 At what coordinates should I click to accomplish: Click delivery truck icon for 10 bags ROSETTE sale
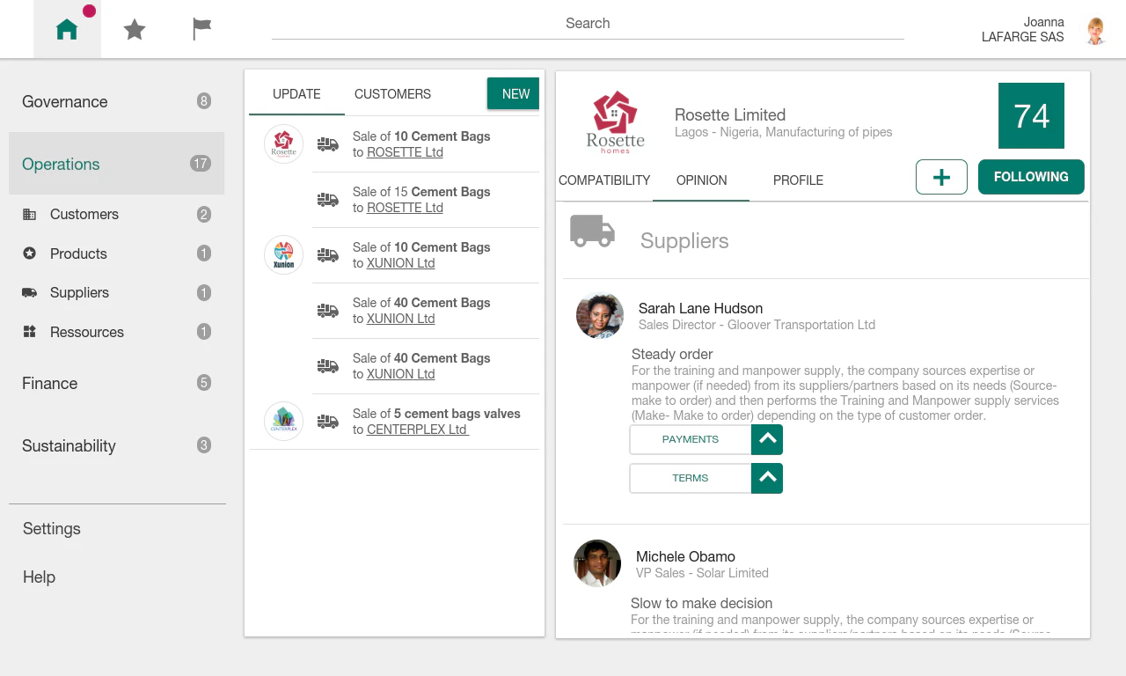pyautogui.click(x=328, y=144)
